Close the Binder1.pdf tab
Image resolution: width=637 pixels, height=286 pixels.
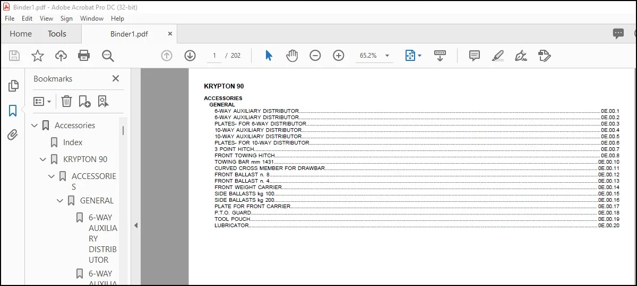pyautogui.click(x=170, y=33)
